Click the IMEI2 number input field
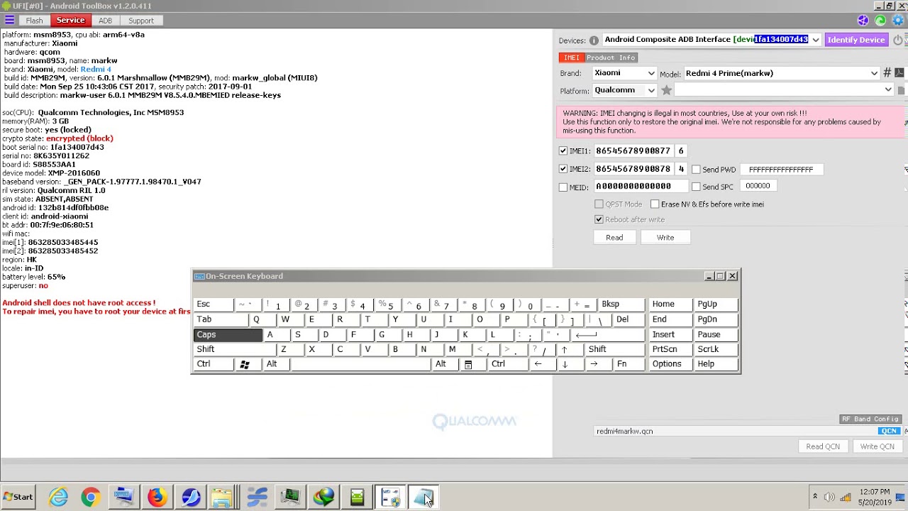The width and height of the screenshot is (908, 511). [633, 169]
